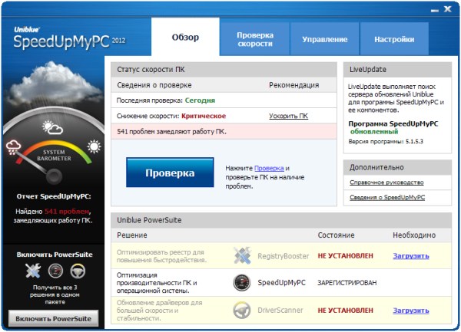Switch to the Обзор tab
This screenshot has height=332, width=461.
[x=184, y=38]
